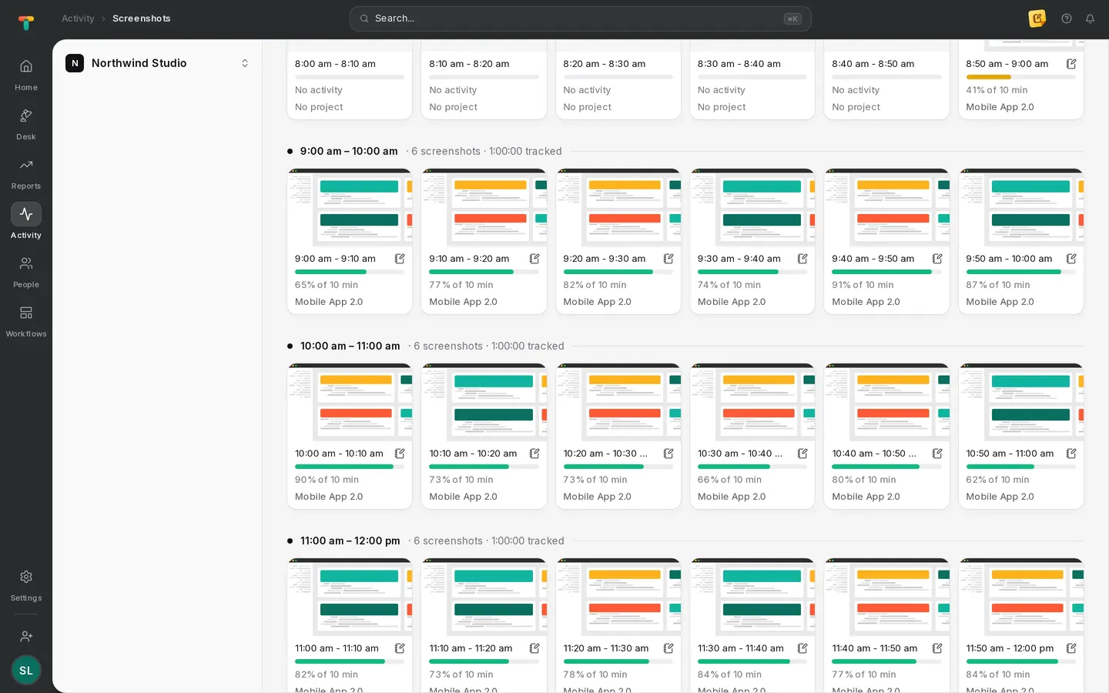Click "90% of 10 min" text
This screenshot has height=693, width=1109.
[327, 480]
